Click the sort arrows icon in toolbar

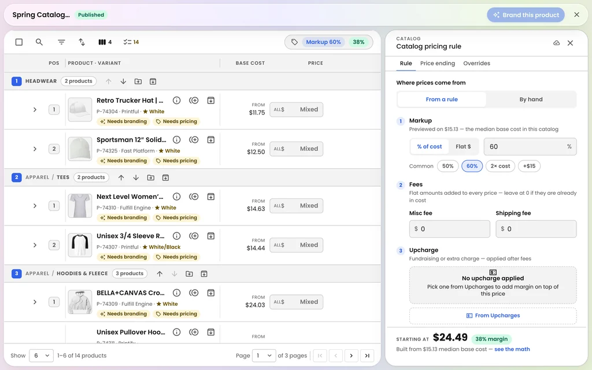[82, 42]
